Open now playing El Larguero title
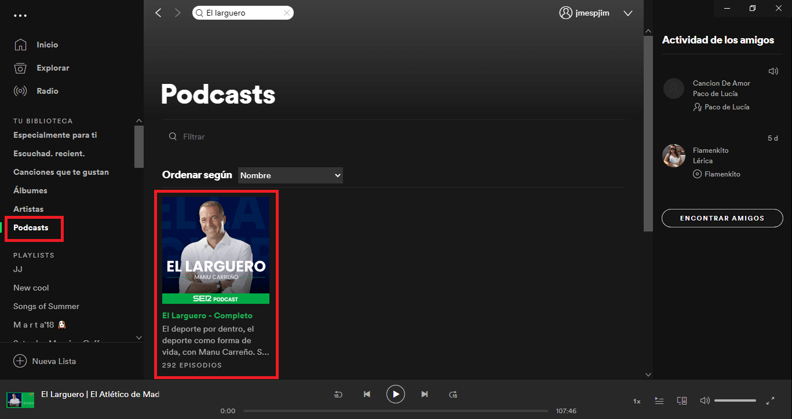This screenshot has height=419, width=792. 100,394
